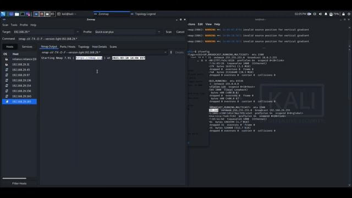The image size is (352, 198).
Task: Click the show desktop icon in the panel
Action: [11, 14]
